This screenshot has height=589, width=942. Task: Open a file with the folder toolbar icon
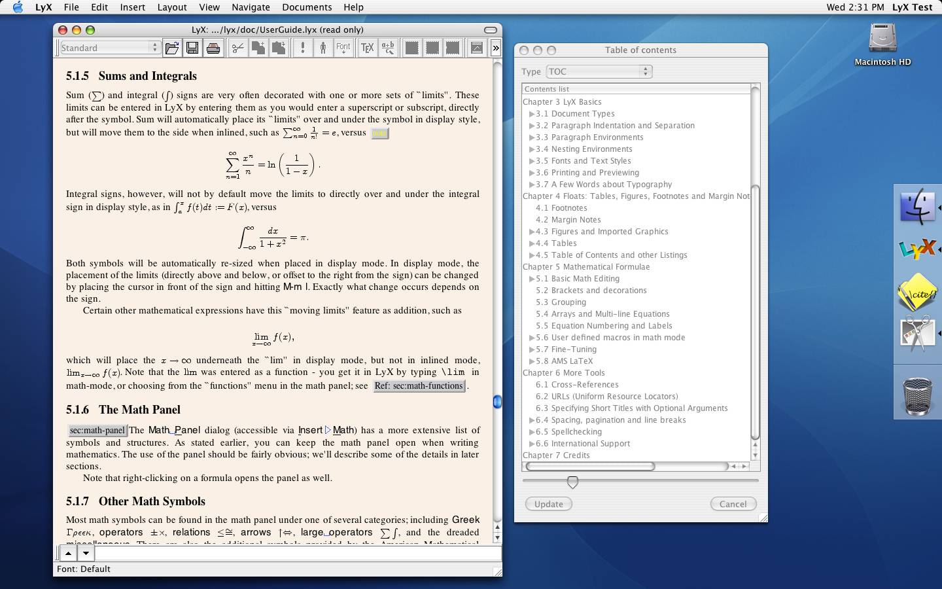pos(172,48)
